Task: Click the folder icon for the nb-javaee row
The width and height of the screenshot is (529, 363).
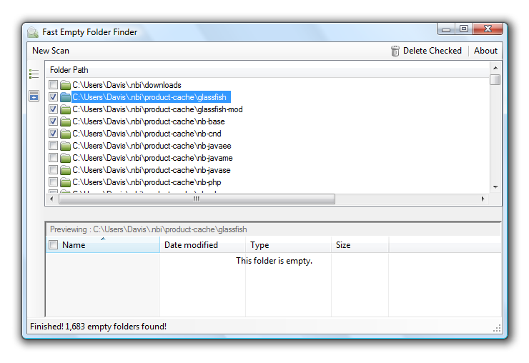Action: (65, 146)
